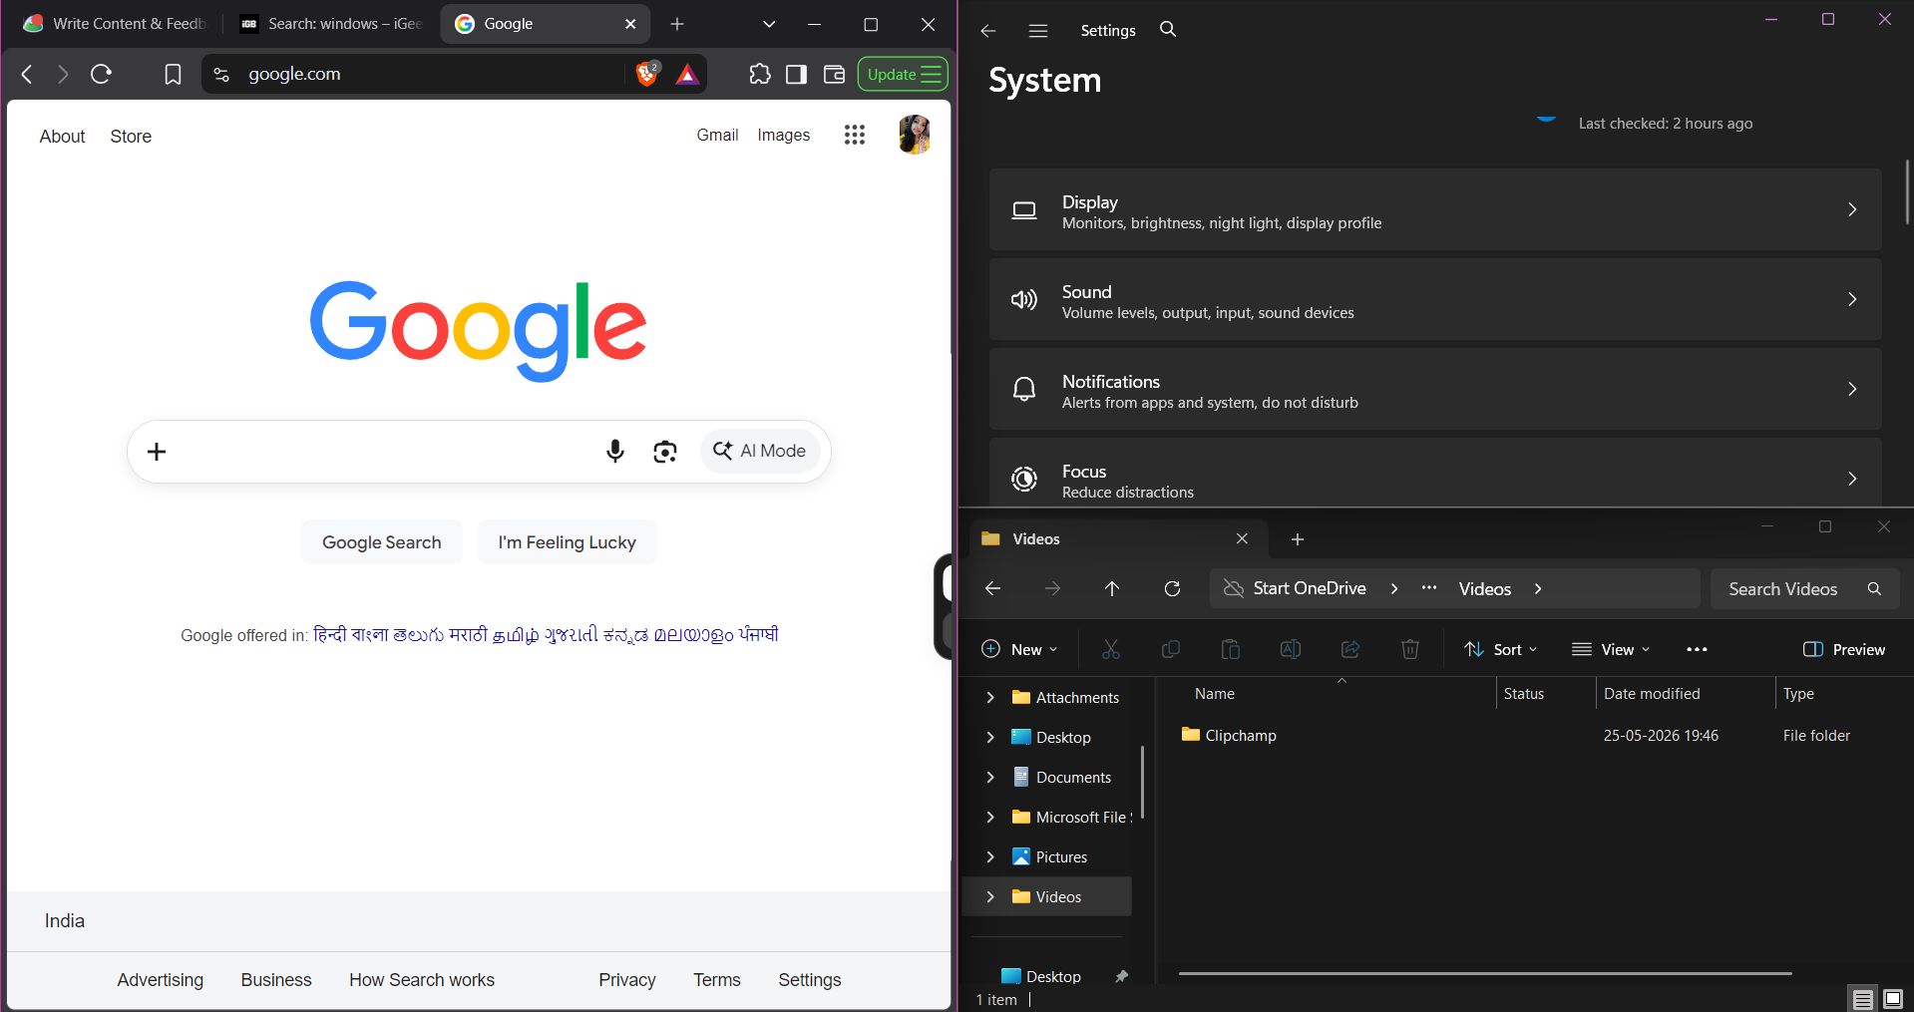Click the Brave Rewards triangle icon

[x=687, y=74]
